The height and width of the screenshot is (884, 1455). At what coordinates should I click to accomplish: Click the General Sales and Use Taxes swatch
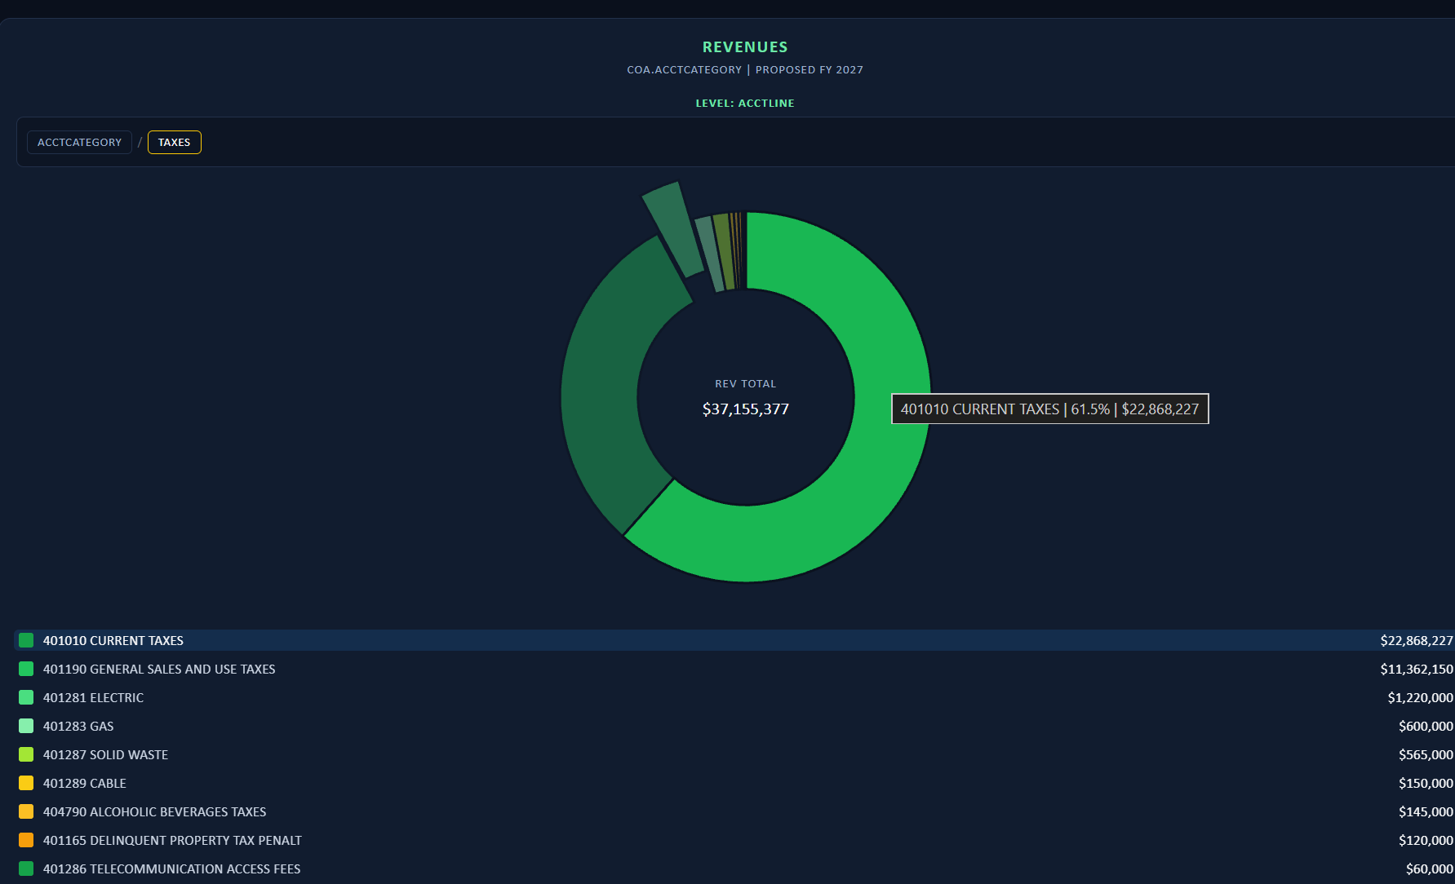tap(26, 669)
